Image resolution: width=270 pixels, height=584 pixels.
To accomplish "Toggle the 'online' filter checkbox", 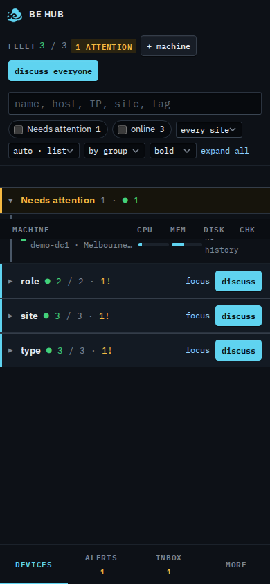I will [x=122, y=129].
